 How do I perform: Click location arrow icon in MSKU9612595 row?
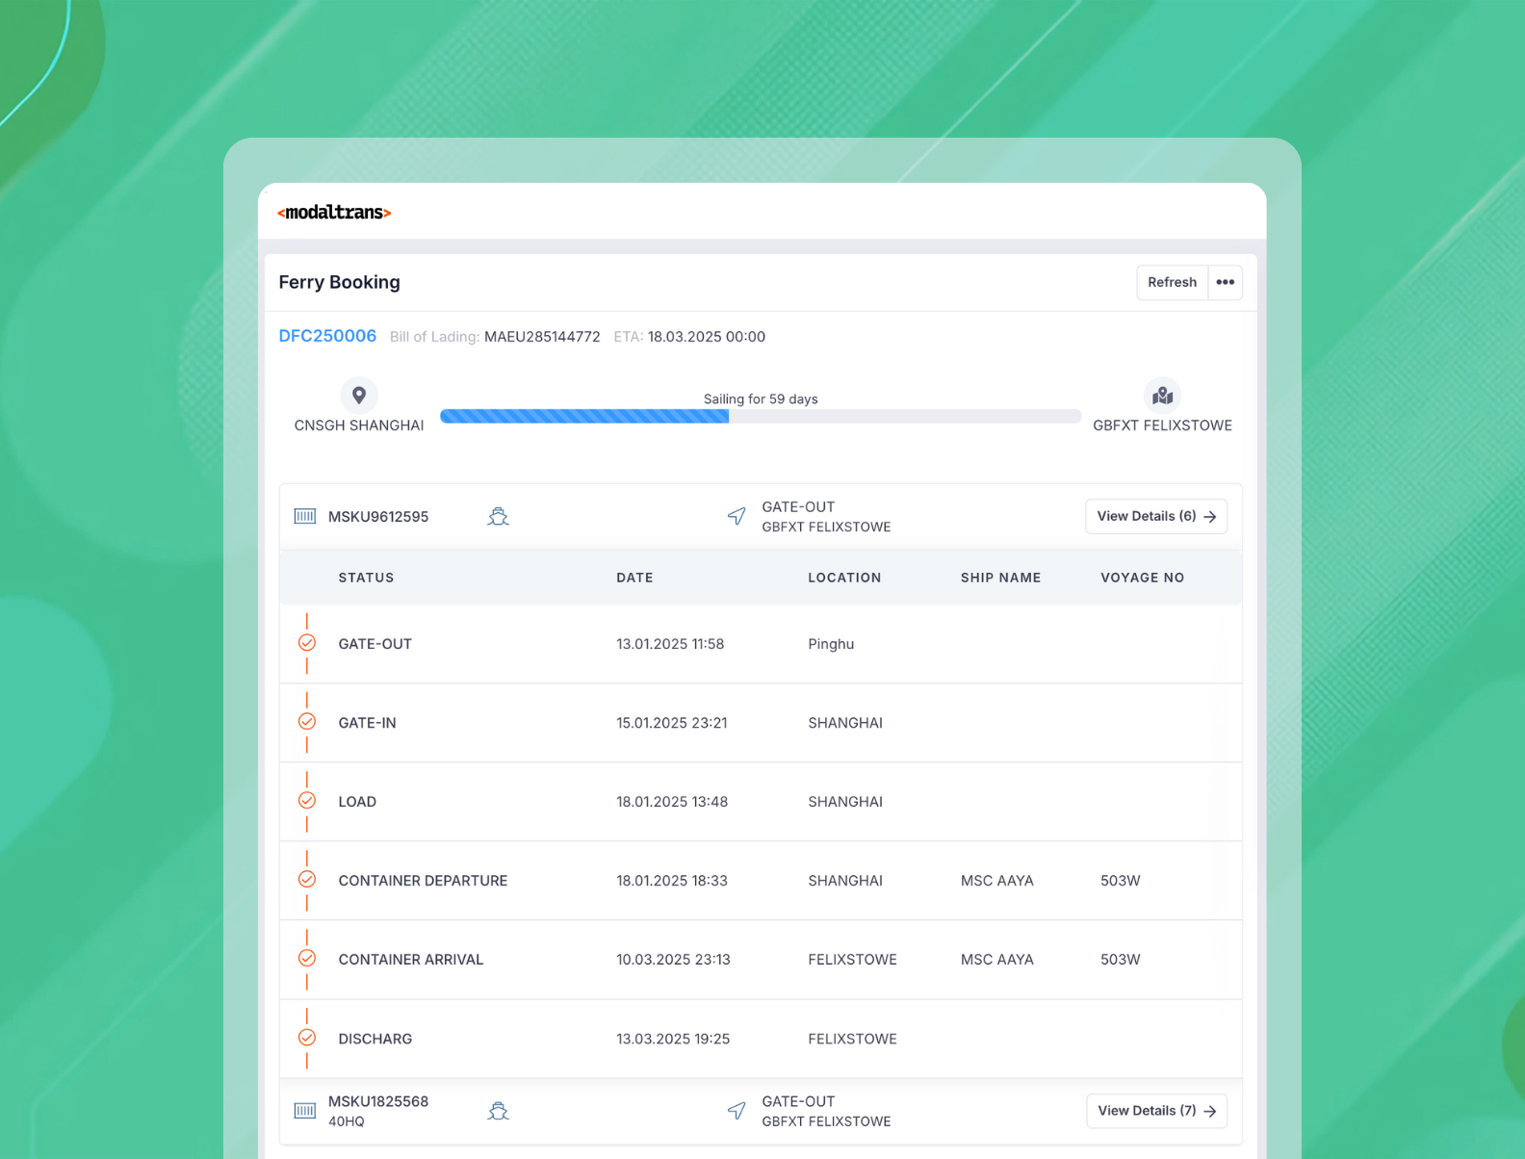click(x=737, y=517)
